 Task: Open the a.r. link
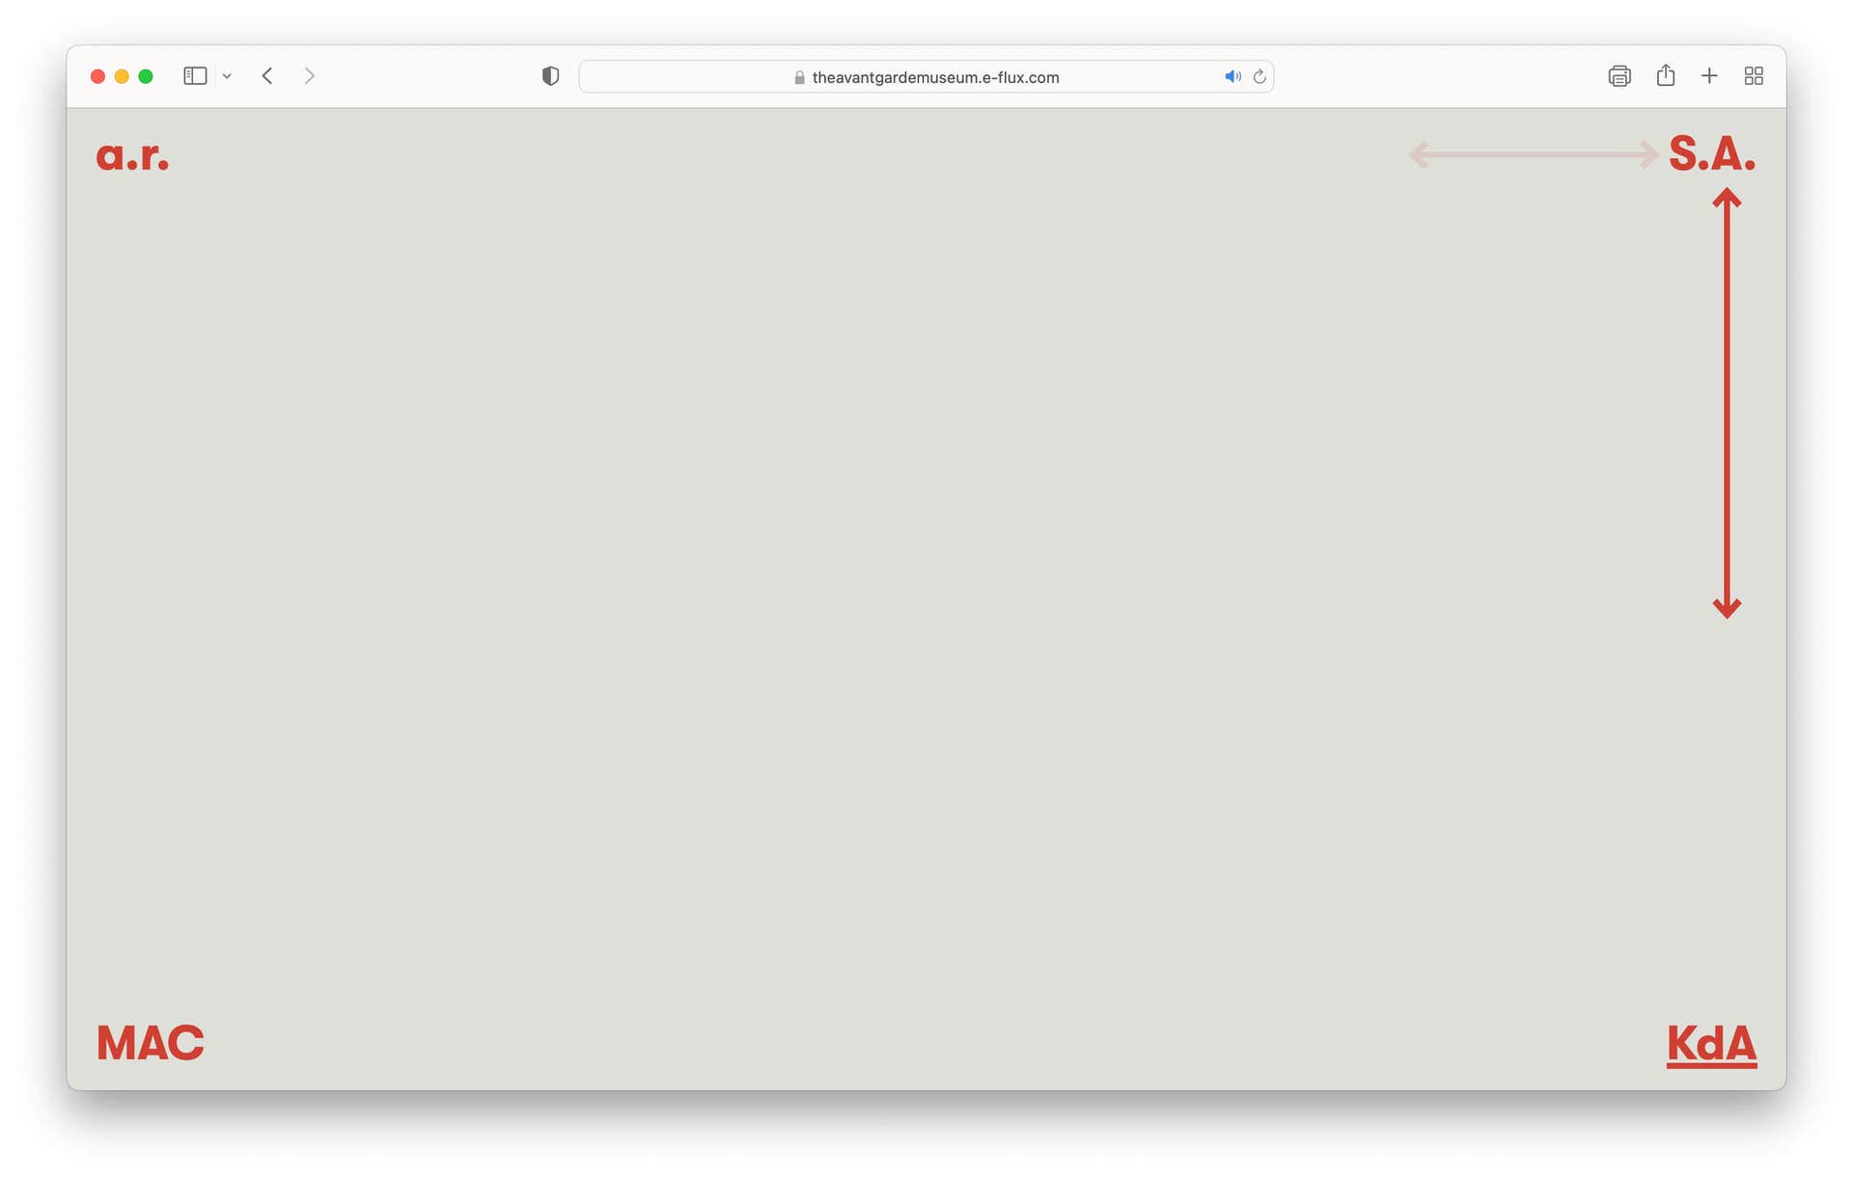[x=132, y=155]
